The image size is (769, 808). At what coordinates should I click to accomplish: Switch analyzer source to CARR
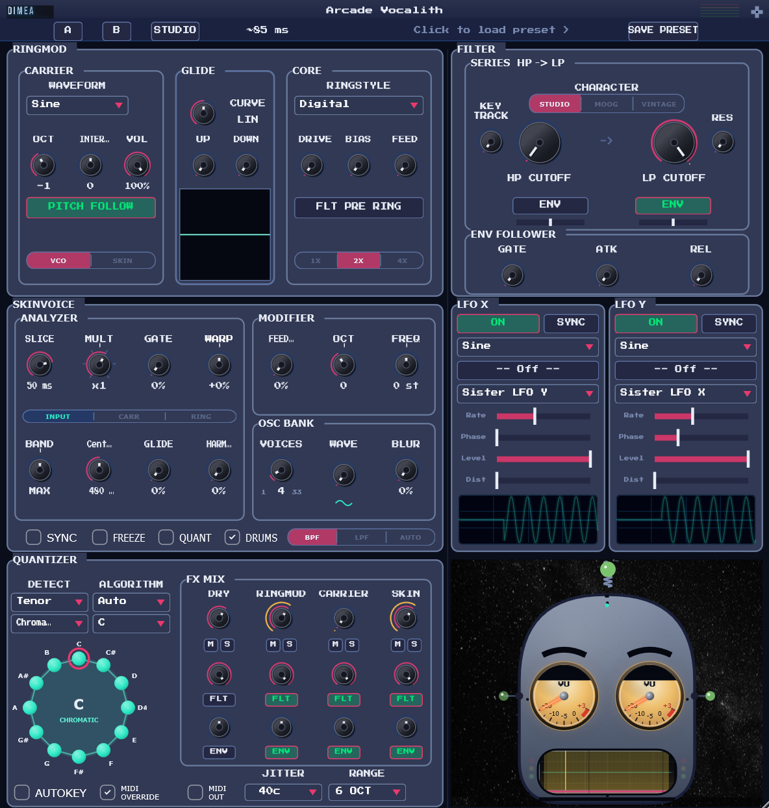(129, 416)
